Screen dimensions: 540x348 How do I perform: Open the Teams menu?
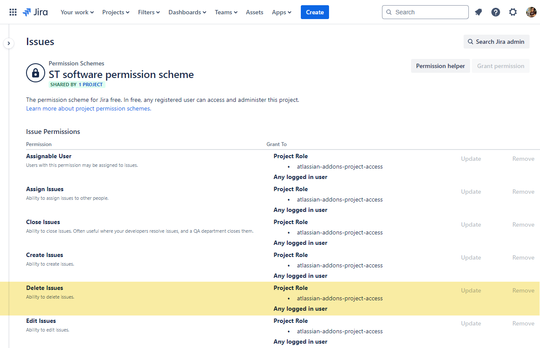[226, 12]
